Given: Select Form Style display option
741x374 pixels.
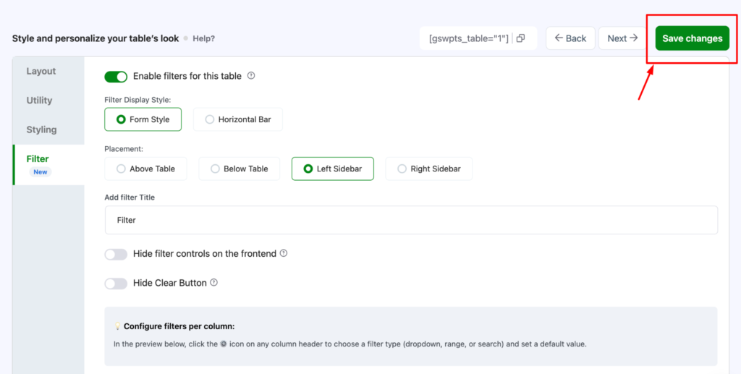Looking at the screenshot, I should tap(143, 119).
